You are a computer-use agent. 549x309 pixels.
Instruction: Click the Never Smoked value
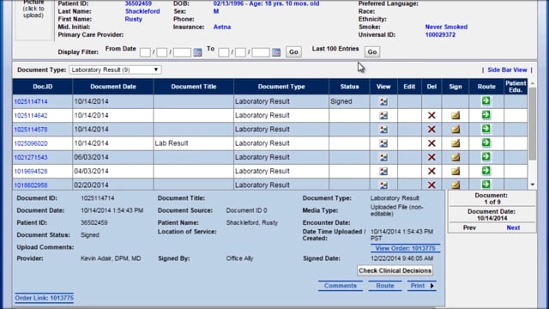coord(446,27)
